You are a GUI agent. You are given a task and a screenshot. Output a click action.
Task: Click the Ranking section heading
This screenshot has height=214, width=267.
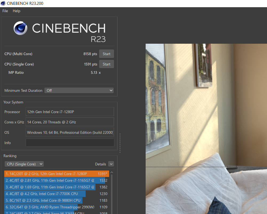pyautogui.click(x=10, y=156)
